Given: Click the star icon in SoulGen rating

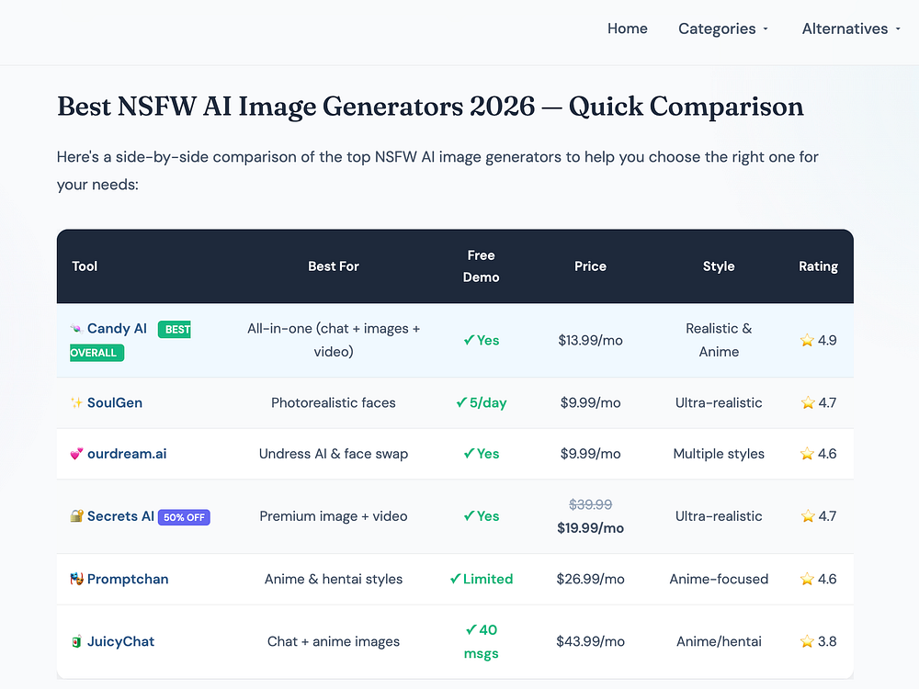Looking at the screenshot, I should (x=808, y=403).
